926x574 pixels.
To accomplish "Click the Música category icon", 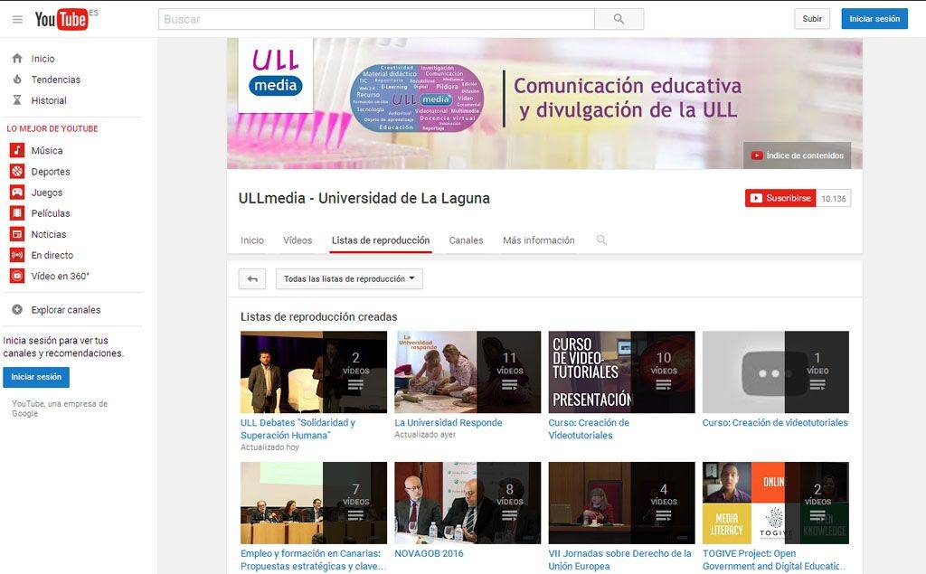I will (x=16, y=151).
